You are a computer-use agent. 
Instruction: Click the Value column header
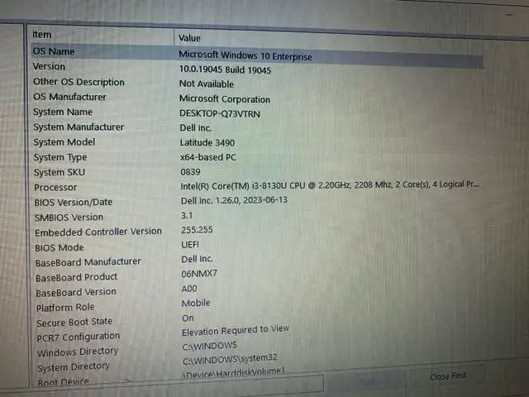click(x=189, y=38)
